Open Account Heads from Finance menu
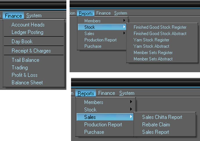 (x=28, y=25)
